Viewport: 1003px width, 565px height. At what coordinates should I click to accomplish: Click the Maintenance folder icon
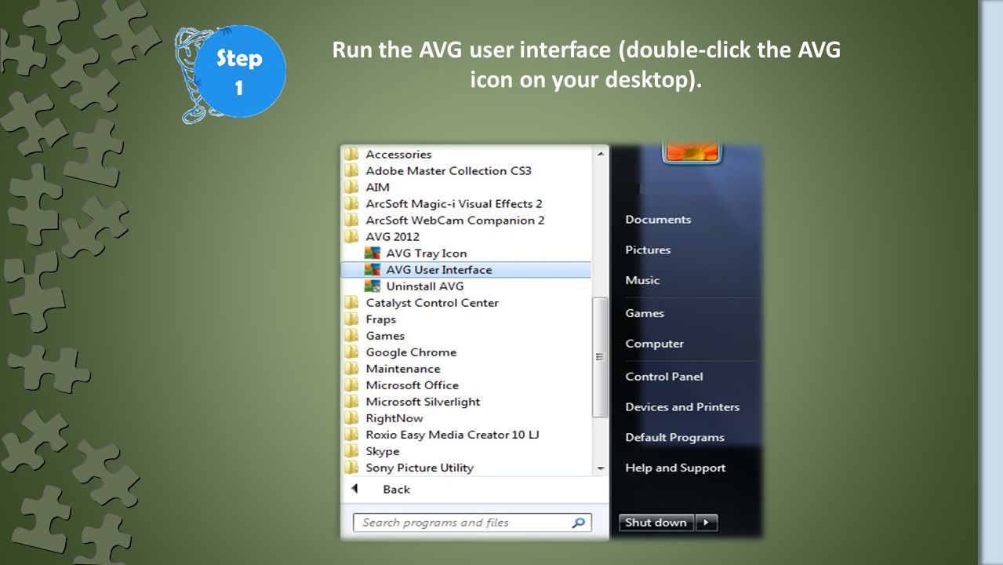click(351, 369)
